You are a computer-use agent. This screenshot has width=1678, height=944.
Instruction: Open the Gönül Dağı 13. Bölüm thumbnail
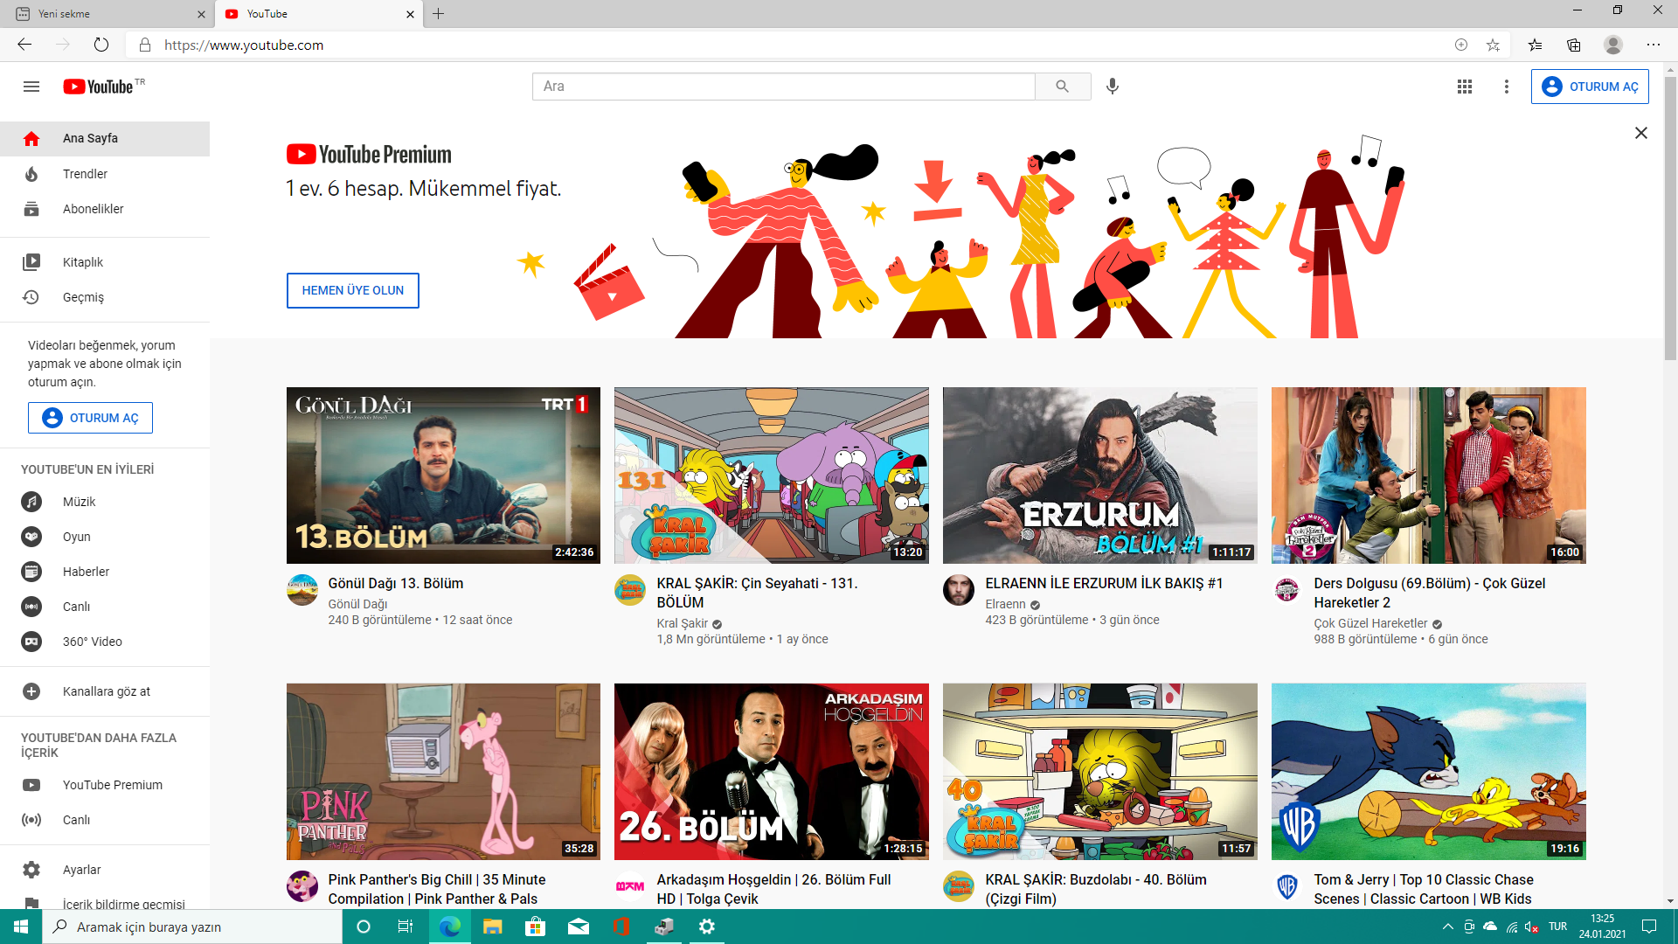point(443,475)
